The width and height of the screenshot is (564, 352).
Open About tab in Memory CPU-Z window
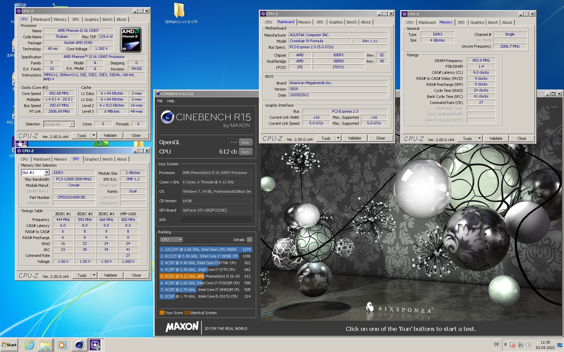tap(507, 22)
